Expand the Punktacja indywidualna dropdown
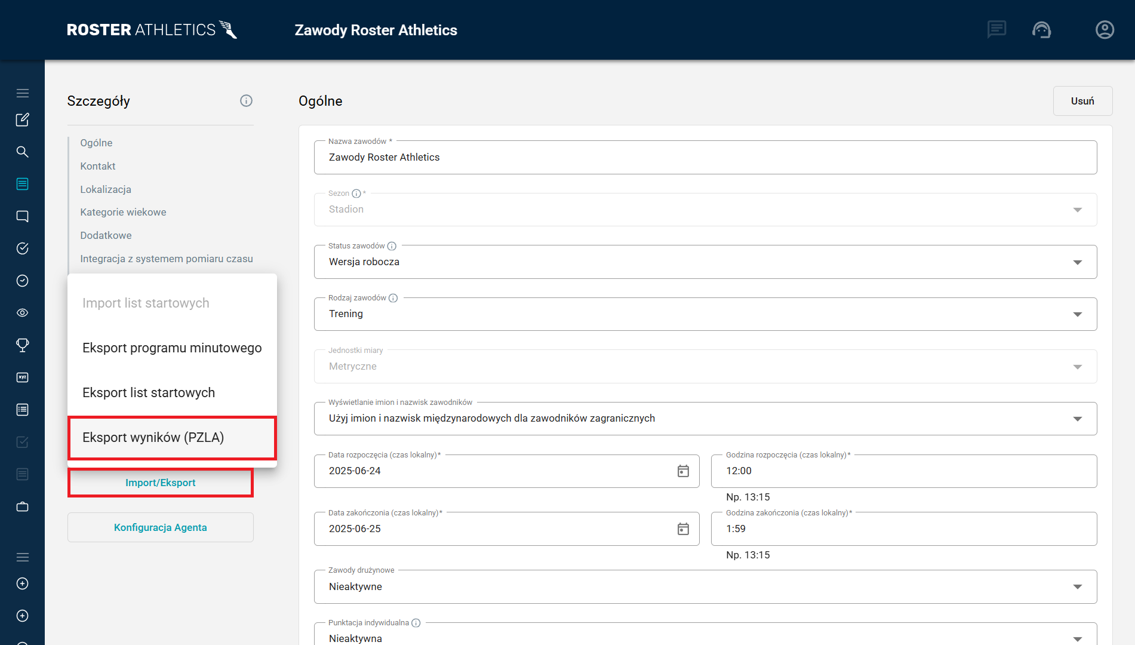 [x=705, y=635]
